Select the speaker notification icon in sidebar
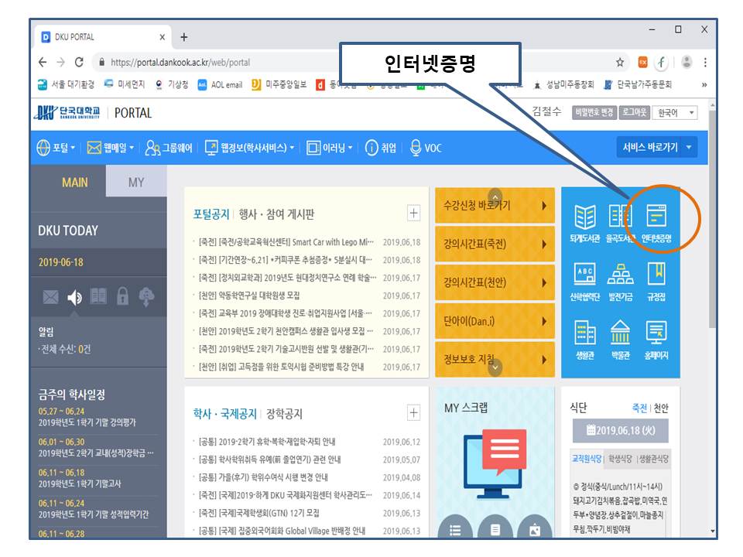The width and height of the screenshot is (743, 557). click(x=75, y=298)
